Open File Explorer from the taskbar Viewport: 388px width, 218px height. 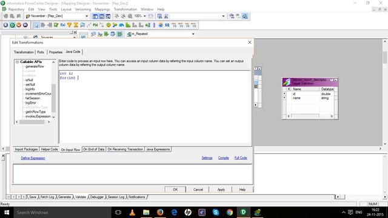pos(146,213)
